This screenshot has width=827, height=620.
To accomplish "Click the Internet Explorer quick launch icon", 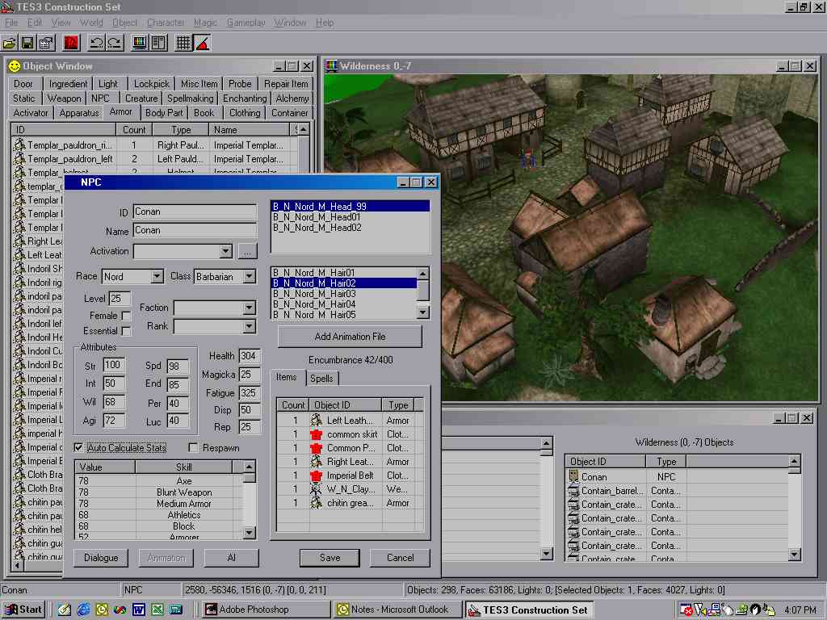I will point(83,610).
